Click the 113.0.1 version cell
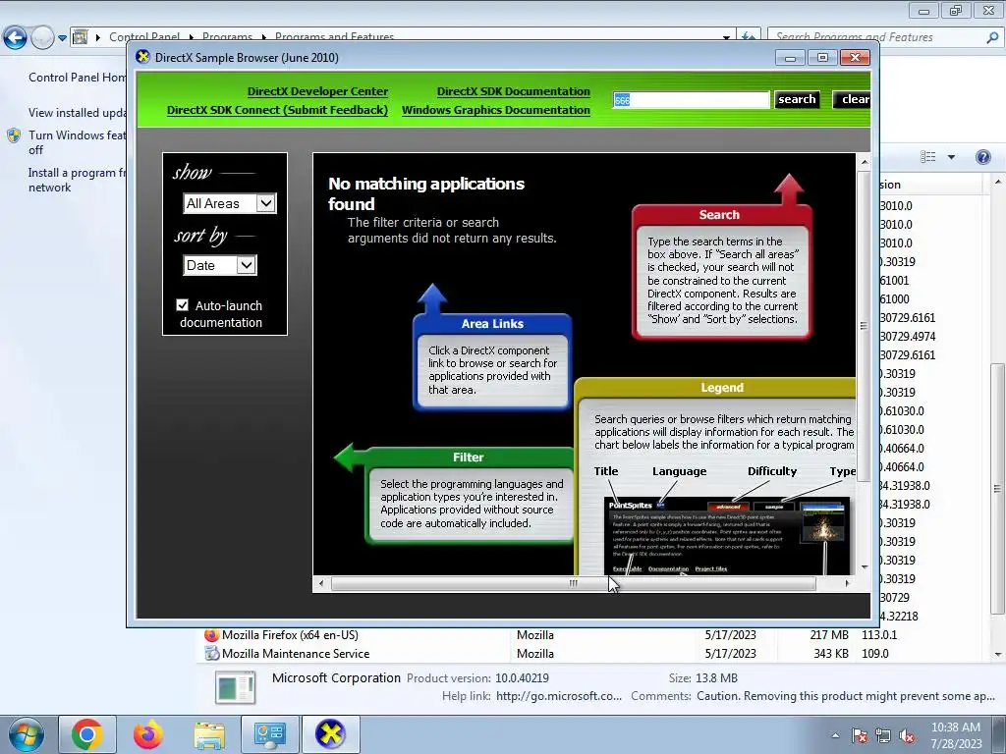The width and height of the screenshot is (1006, 754). point(879,635)
